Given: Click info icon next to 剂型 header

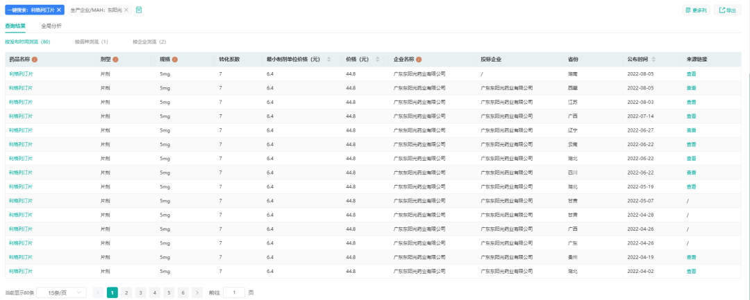Looking at the screenshot, I should pos(116,60).
